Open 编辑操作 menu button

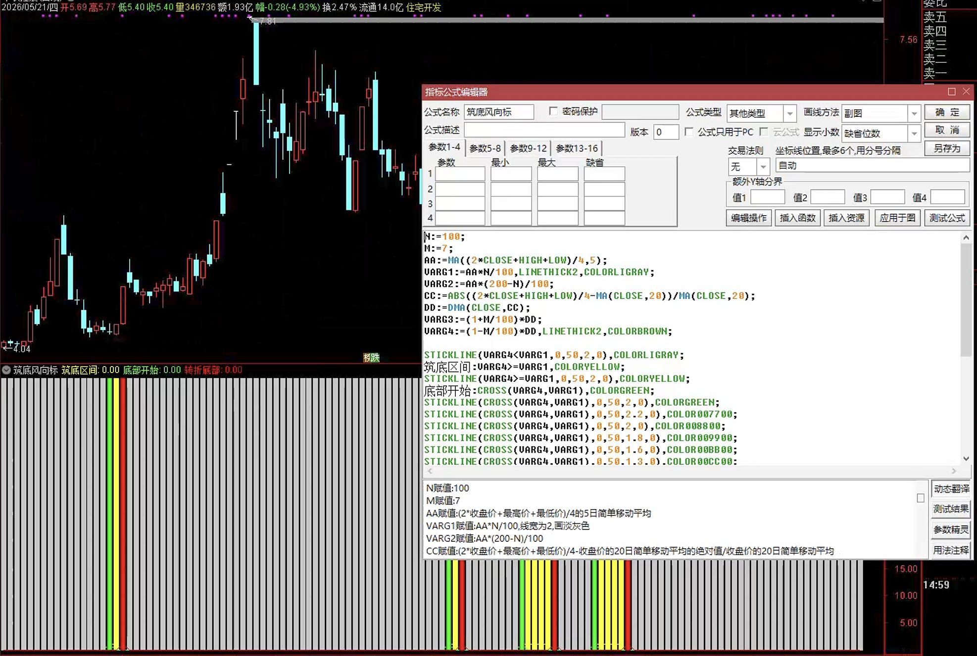click(748, 218)
